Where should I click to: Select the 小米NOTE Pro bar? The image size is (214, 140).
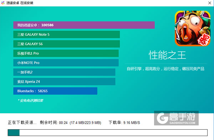66,63
